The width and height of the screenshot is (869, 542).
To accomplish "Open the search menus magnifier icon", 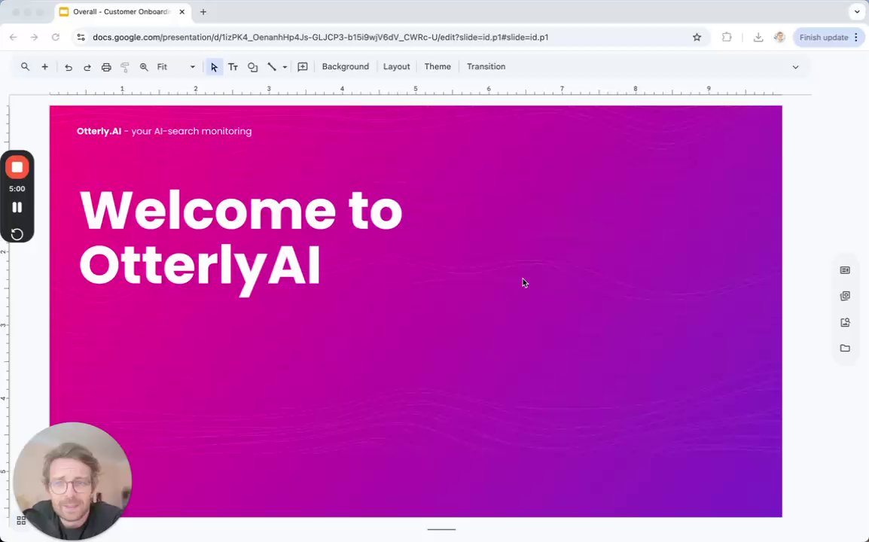I will click(x=25, y=66).
